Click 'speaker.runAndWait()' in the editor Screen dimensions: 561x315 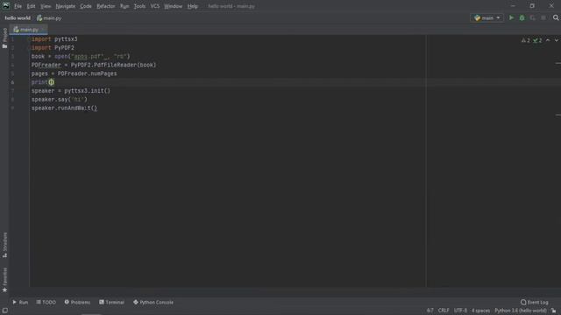[64, 108]
